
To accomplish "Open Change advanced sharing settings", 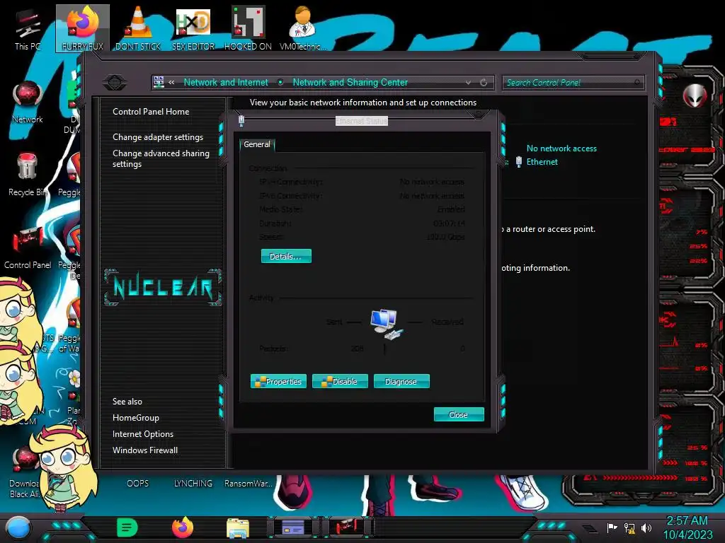I will point(161,158).
